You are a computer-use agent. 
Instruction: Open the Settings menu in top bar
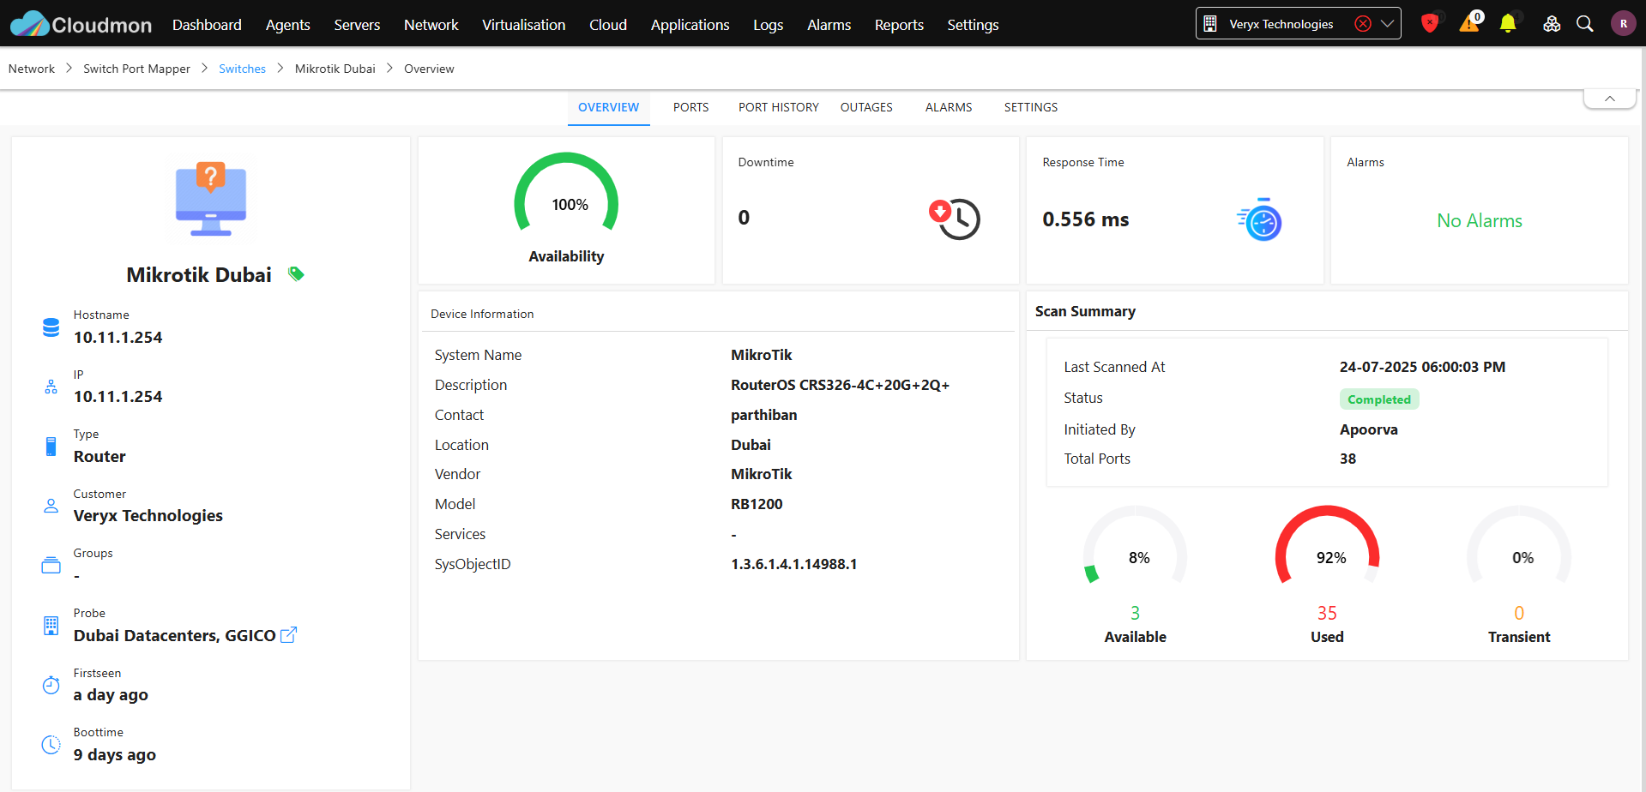coord(973,25)
